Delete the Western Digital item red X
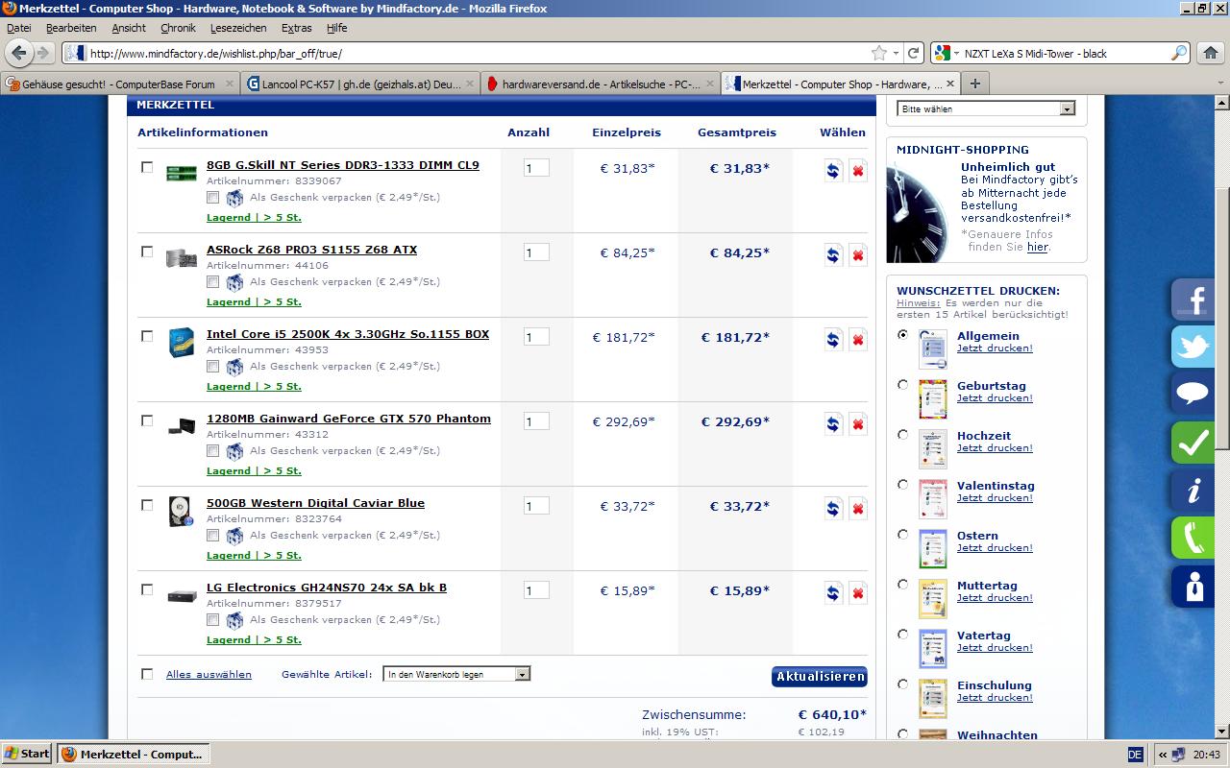Screen dimensions: 1230x768 tap(858, 509)
